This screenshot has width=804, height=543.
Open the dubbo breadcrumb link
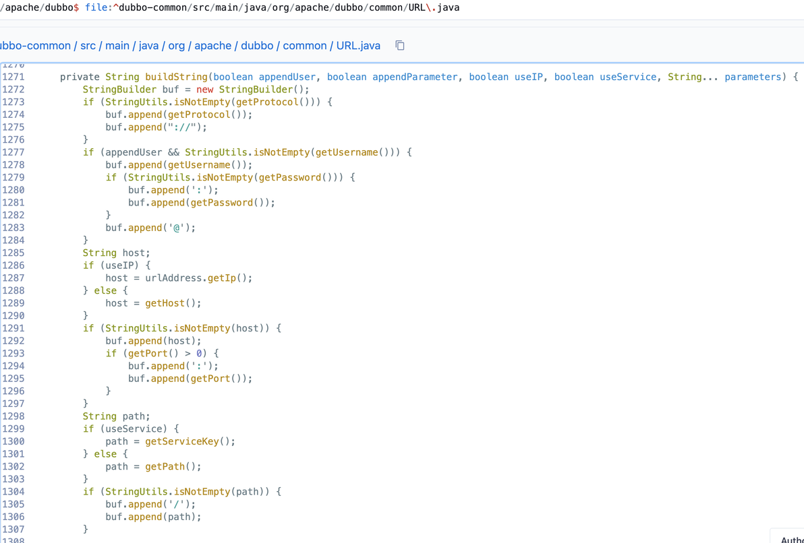point(257,46)
